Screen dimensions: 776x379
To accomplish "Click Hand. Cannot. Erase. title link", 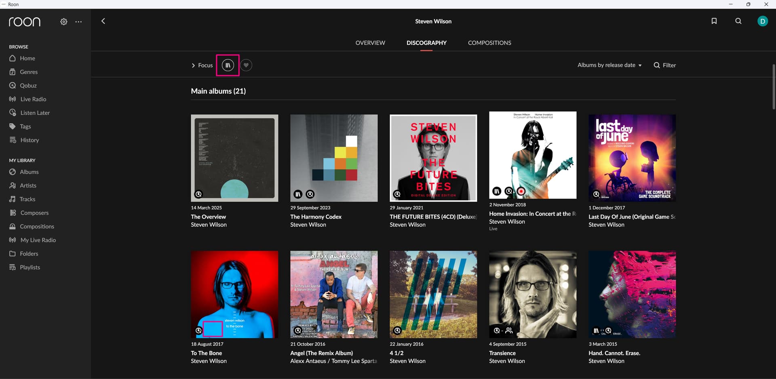I will (x=614, y=353).
